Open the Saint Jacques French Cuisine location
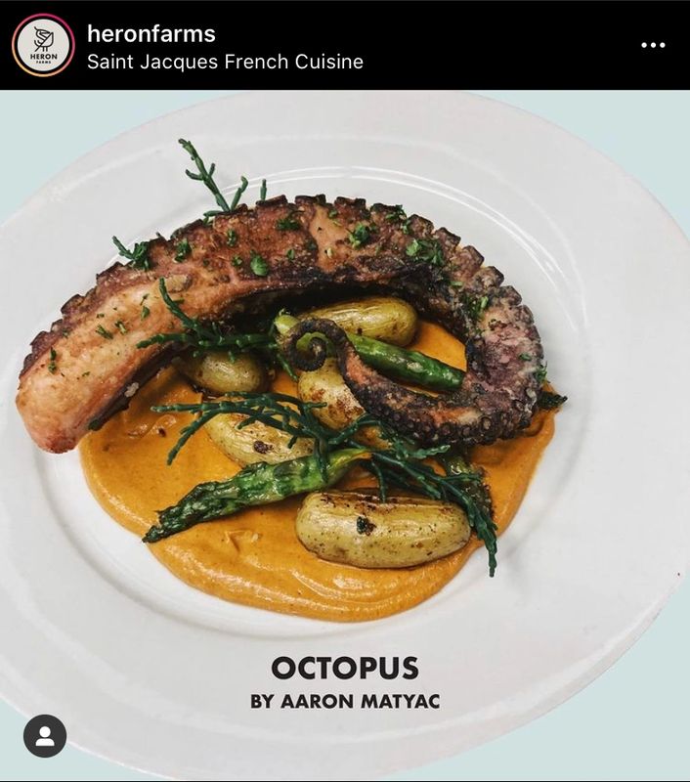The width and height of the screenshot is (690, 782). pos(225,62)
